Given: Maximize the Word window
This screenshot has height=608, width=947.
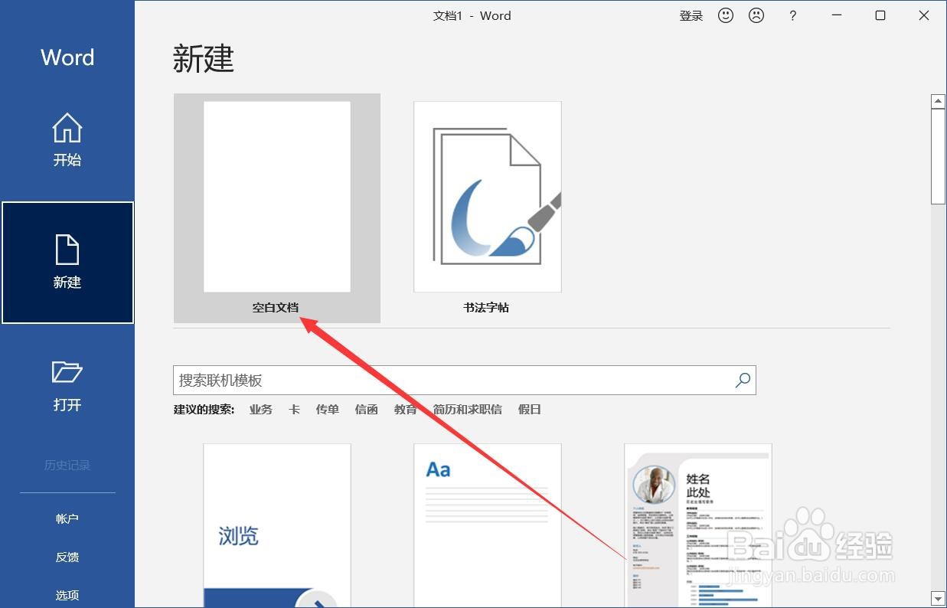Looking at the screenshot, I should click(880, 15).
